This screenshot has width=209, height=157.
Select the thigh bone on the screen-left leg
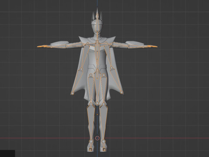(91, 89)
